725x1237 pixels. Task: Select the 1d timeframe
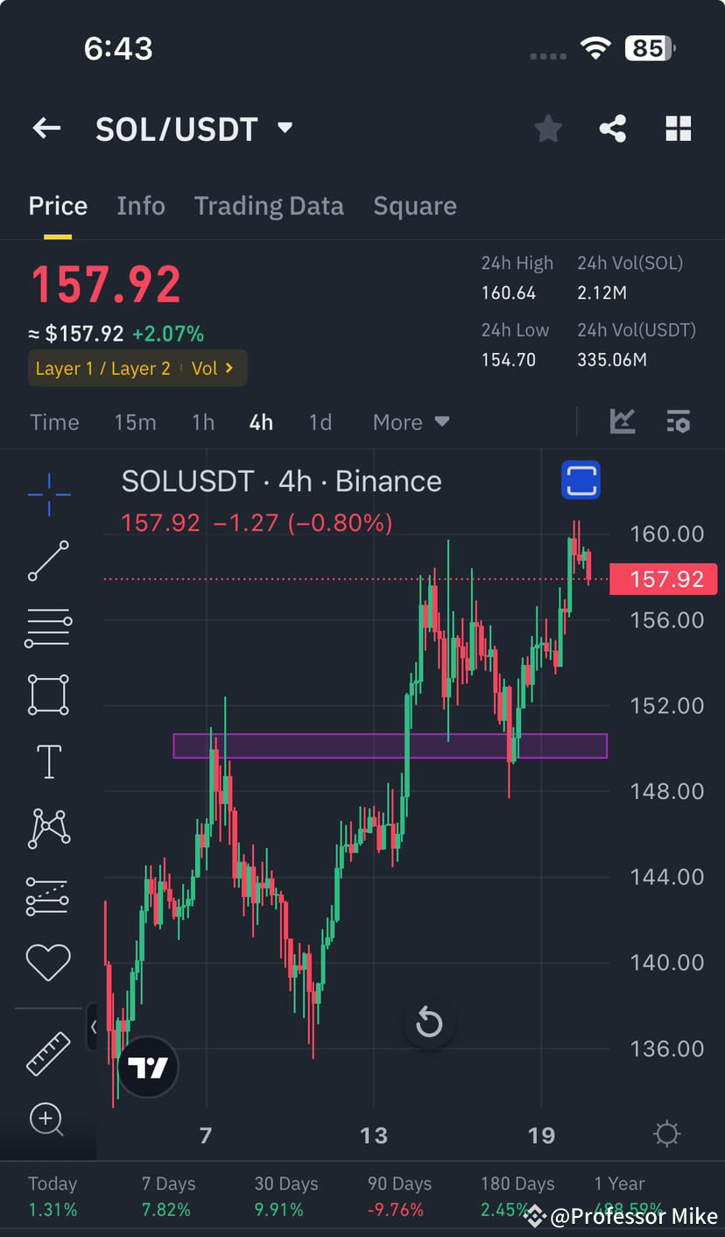coord(320,421)
